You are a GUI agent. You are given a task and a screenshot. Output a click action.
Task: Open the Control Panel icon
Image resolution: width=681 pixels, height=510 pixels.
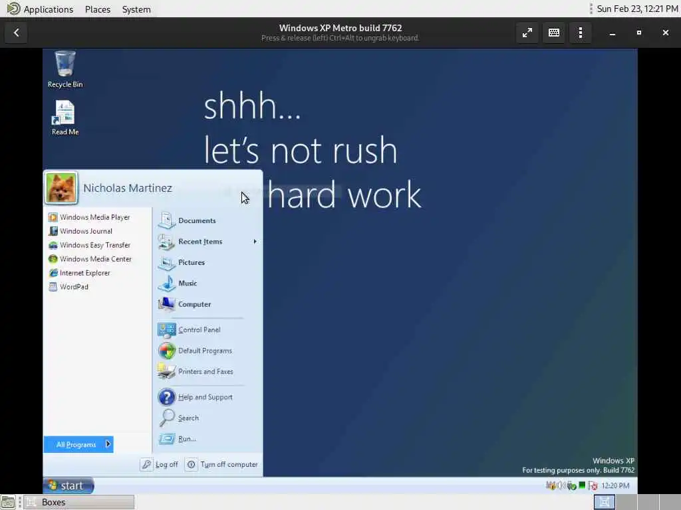pyautogui.click(x=166, y=329)
